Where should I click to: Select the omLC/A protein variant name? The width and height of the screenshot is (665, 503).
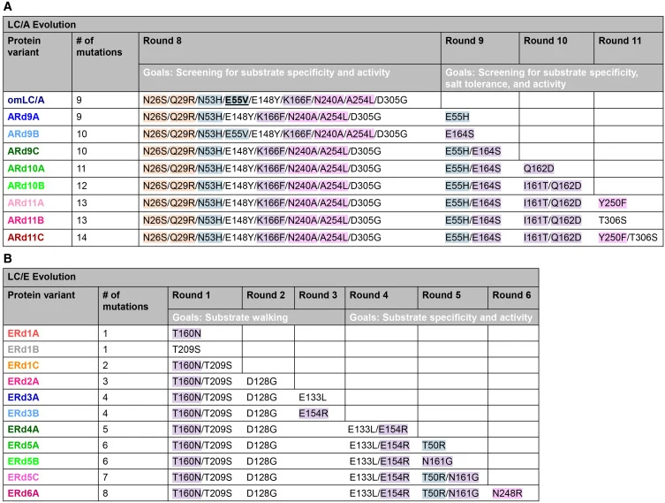(26, 100)
